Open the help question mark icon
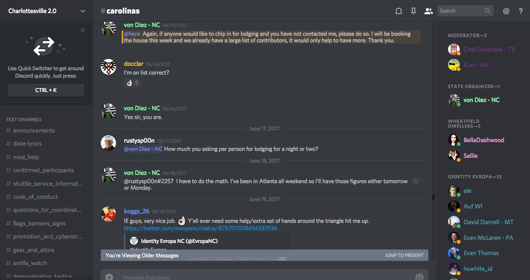530x280 pixels. click(521, 11)
